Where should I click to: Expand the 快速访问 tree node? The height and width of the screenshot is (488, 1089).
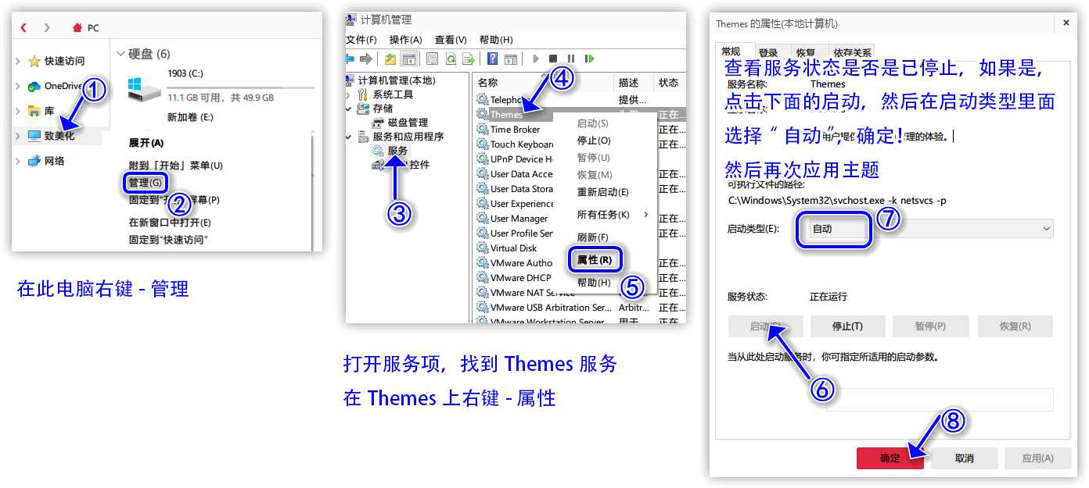(x=18, y=61)
